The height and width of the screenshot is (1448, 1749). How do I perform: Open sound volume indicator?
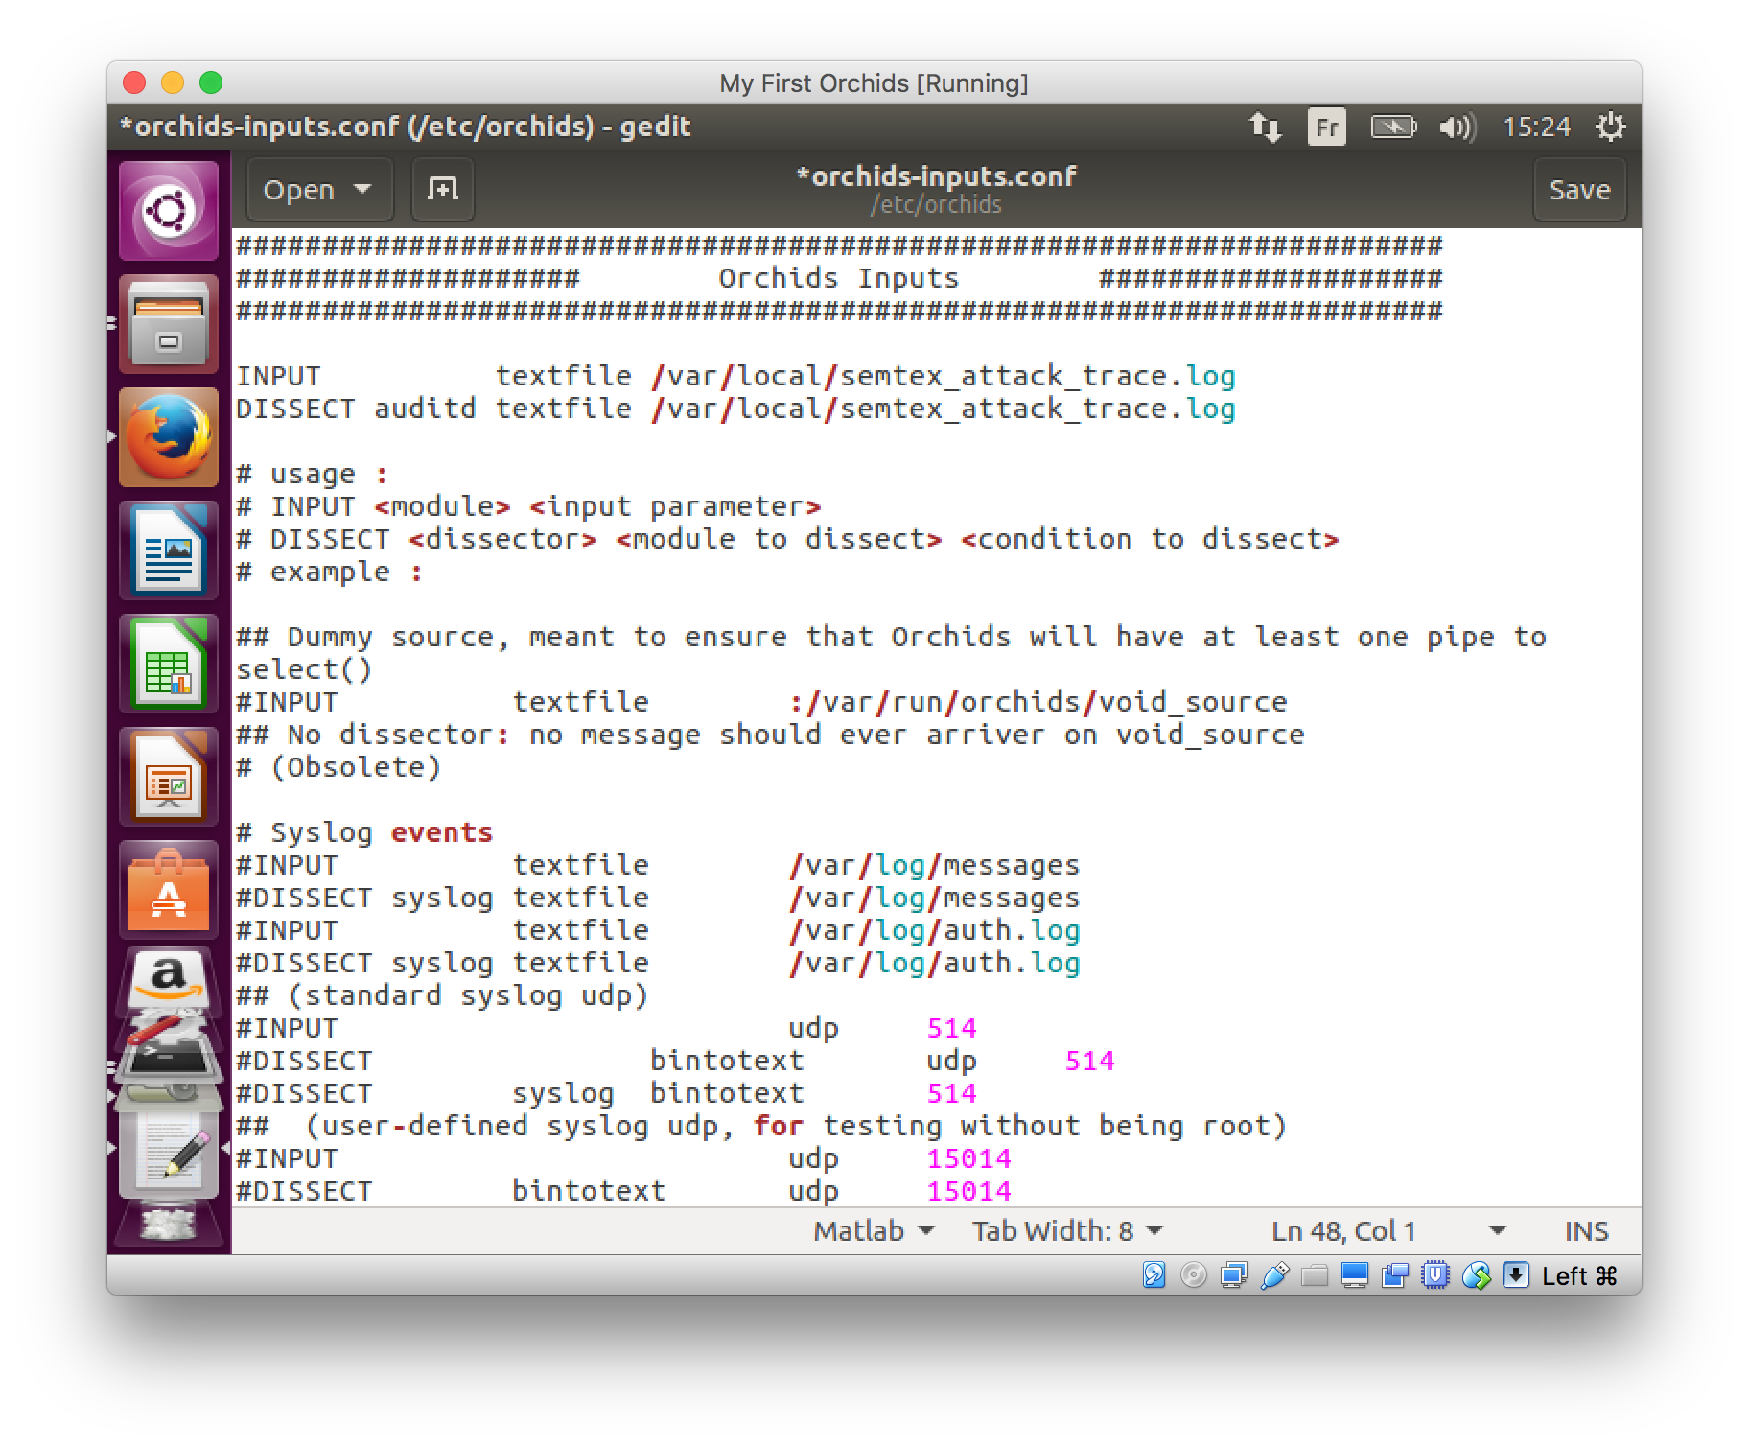[x=1457, y=127]
